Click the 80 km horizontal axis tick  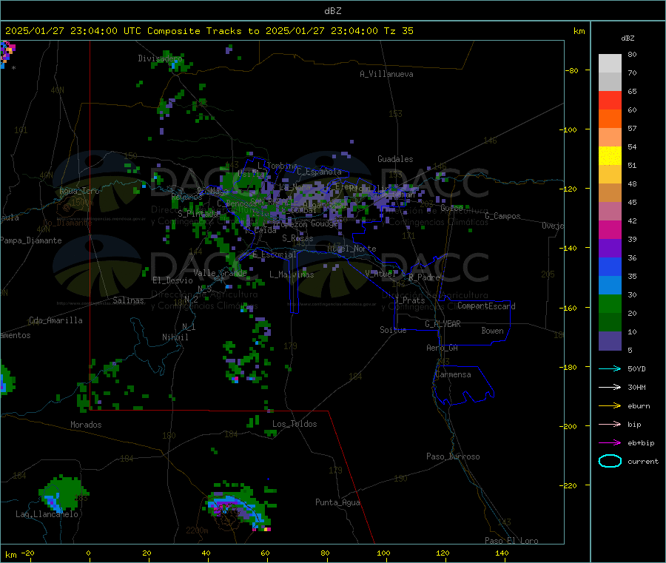[x=325, y=553]
